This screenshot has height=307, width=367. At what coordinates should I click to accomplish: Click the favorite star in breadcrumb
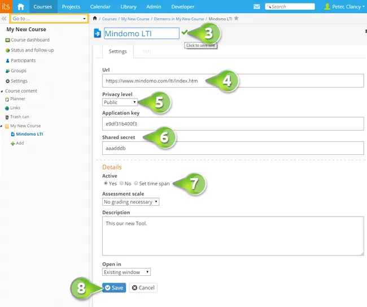point(236,19)
